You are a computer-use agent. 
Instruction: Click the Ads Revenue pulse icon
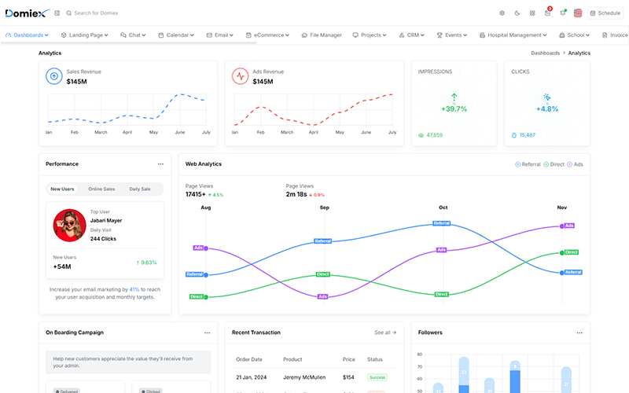241,76
